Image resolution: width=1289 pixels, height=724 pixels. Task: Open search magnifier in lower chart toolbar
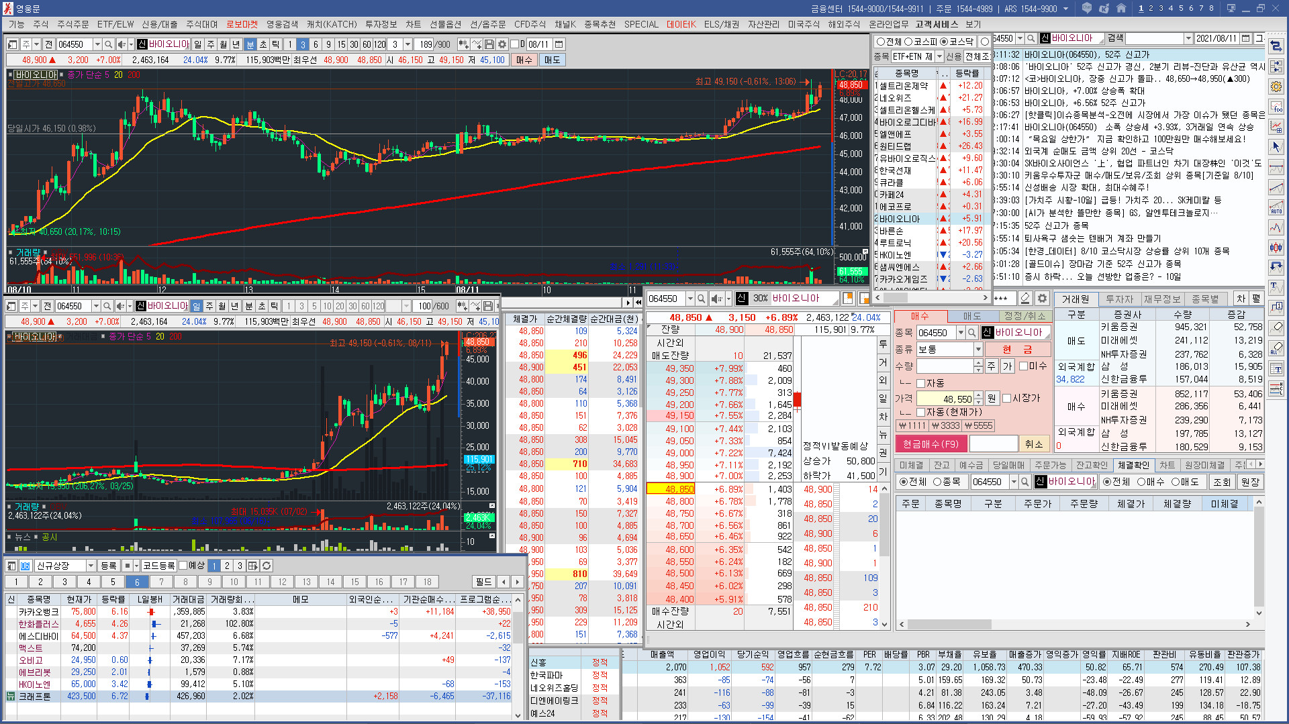(108, 306)
